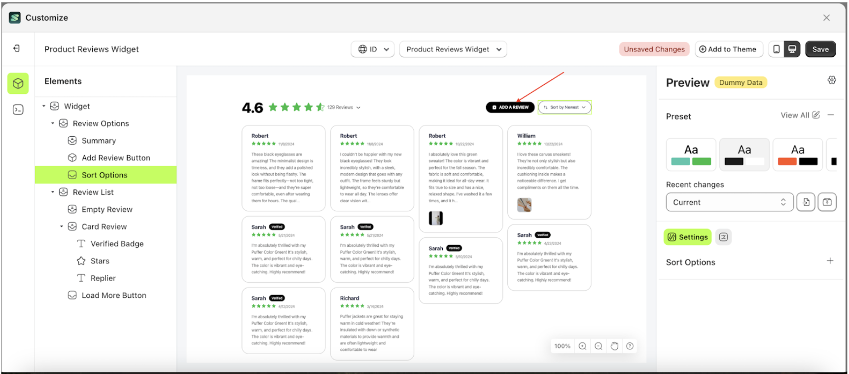This screenshot has width=849, height=374.
Task: Select the hand pan tool
Action: pos(614,346)
